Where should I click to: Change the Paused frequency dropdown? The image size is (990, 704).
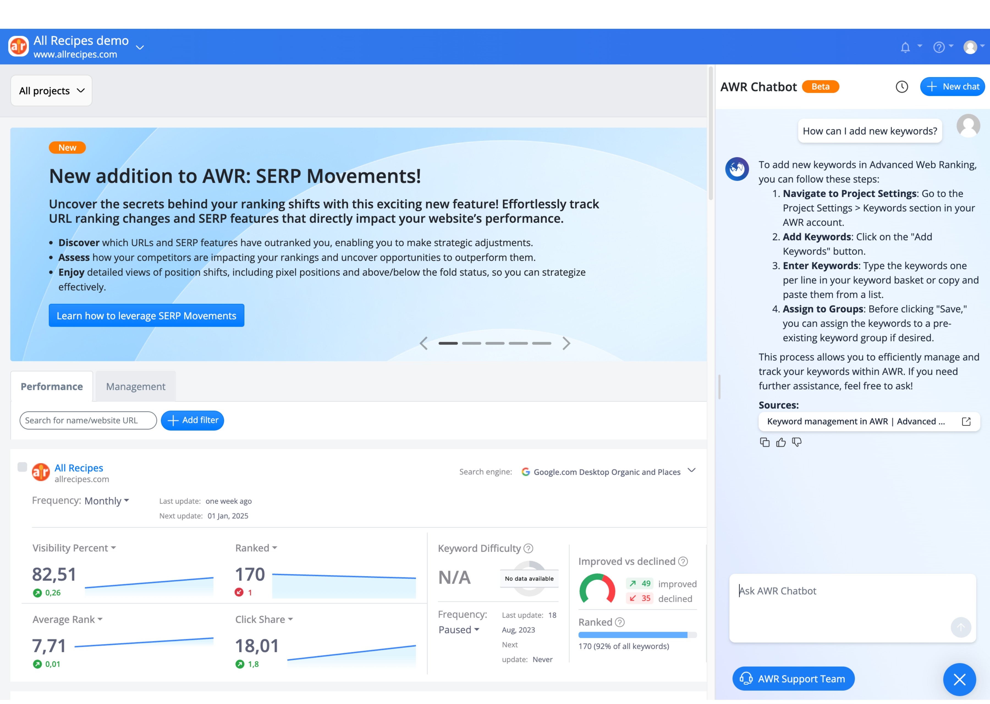pyautogui.click(x=459, y=630)
